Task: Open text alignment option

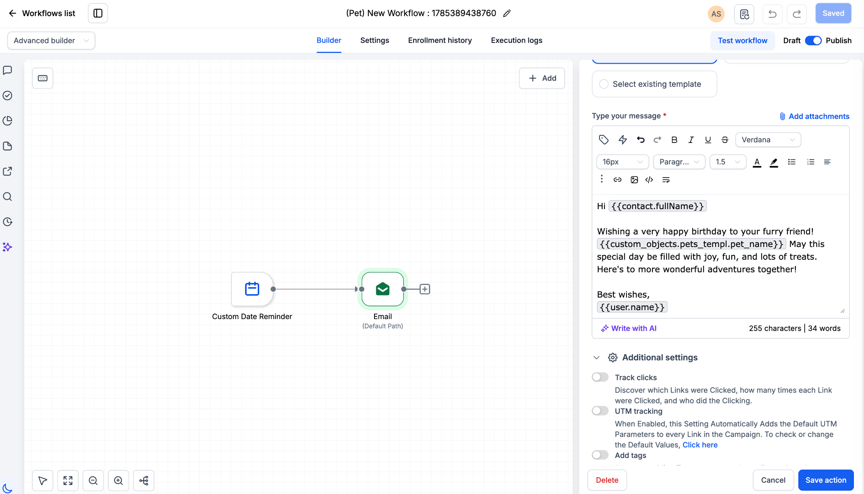Action: click(827, 162)
